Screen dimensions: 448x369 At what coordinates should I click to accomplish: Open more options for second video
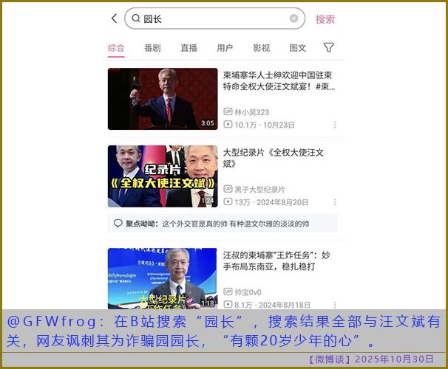(x=335, y=202)
